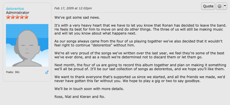Click the paragraph starting "We want to thank"

pos(140,79)
